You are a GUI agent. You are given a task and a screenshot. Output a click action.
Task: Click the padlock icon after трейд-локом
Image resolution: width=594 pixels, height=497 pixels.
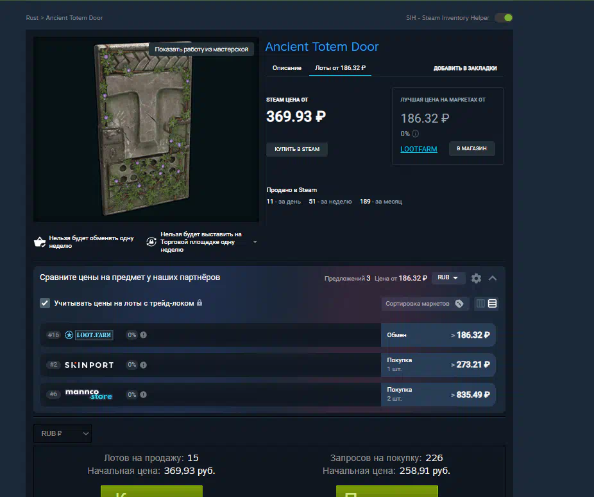199,302
